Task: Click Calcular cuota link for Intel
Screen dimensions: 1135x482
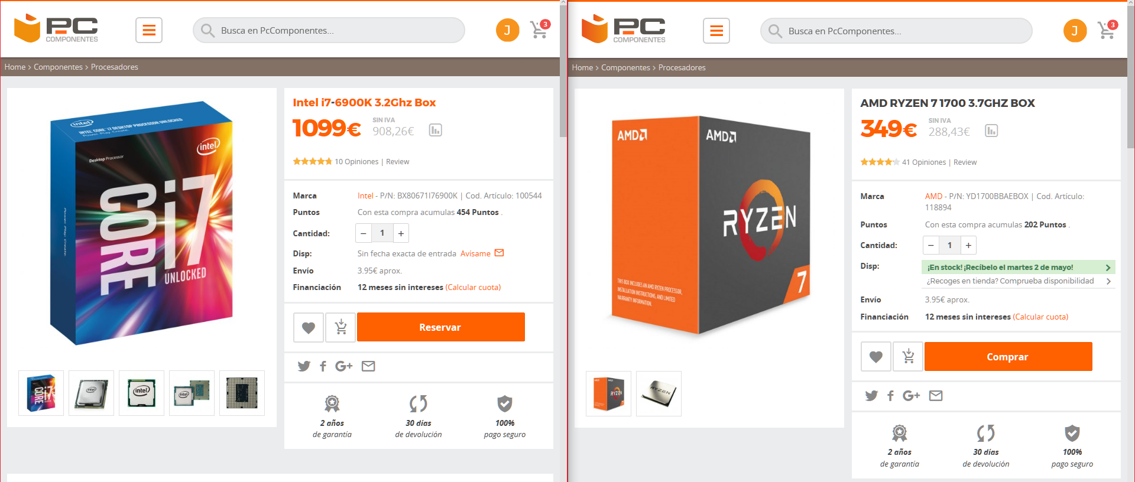Action: click(473, 287)
